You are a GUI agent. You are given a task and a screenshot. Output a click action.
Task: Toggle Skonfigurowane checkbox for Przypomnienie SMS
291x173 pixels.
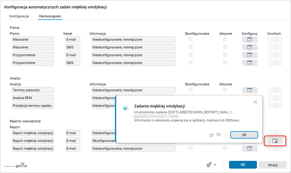(191, 62)
